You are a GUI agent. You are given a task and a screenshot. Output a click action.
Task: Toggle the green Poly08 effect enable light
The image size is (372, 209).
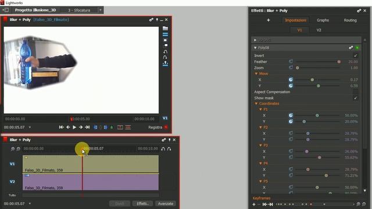point(357,48)
